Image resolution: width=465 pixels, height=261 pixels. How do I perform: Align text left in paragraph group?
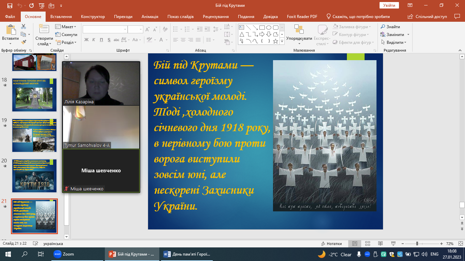pyautogui.click(x=175, y=40)
